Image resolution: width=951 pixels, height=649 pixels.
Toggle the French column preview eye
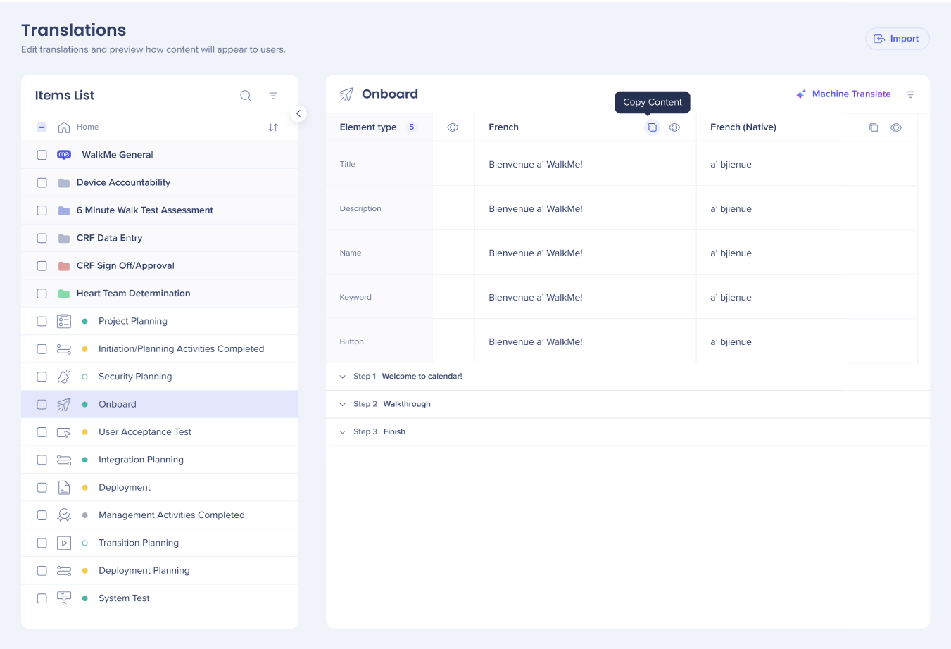(x=674, y=127)
